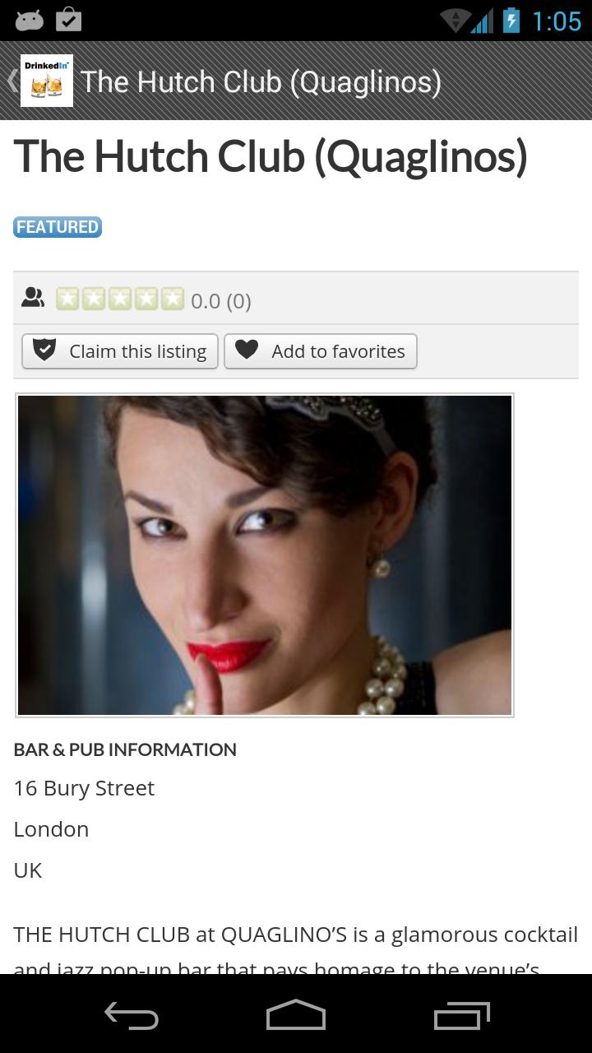The height and width of the screenshot is (1053, 592).
Task: Tap the header title The Hutch Club (Quaglinos)
Action: click(x=261, y=81)
